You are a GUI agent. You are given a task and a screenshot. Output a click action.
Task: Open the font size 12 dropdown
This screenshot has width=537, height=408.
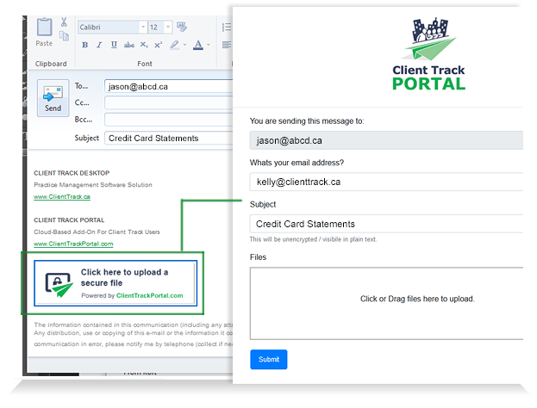click(x=167, y=28)
